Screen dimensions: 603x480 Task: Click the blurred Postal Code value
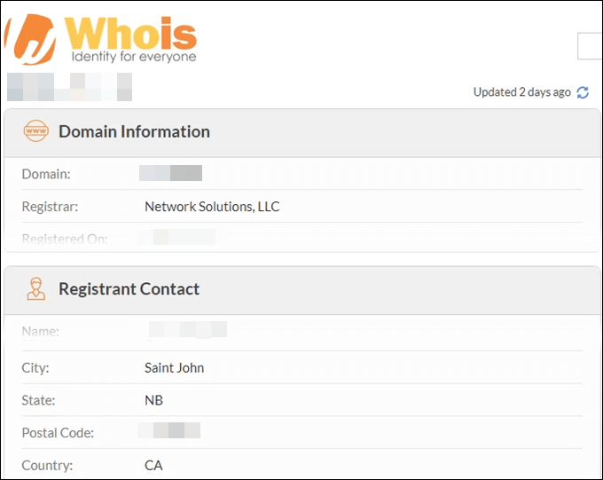[169, 432]
